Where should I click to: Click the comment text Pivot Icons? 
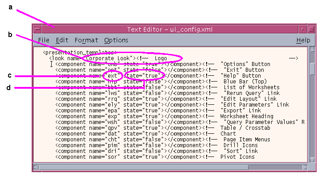237,157
